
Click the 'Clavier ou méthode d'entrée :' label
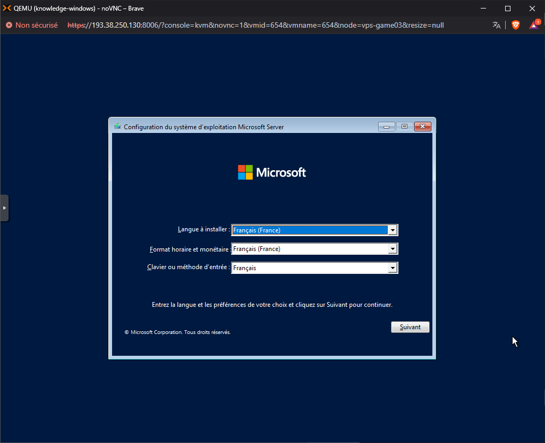coord(189,267)
